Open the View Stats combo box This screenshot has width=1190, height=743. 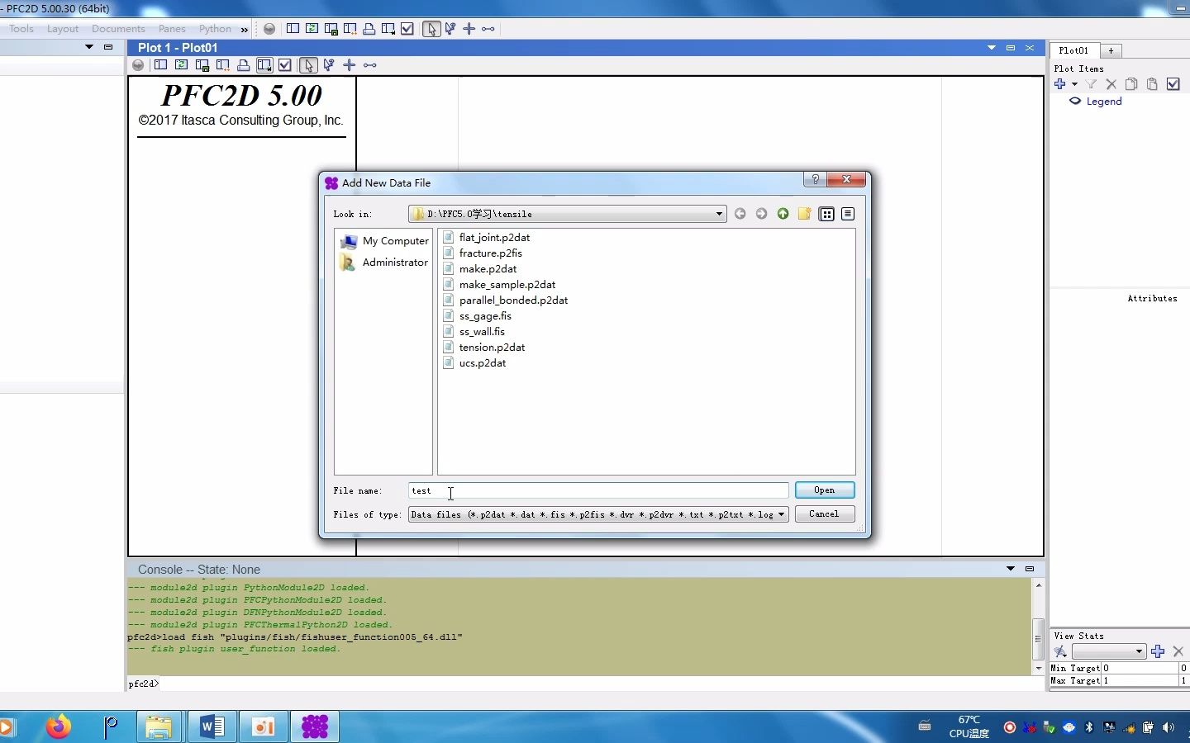click(x=1108, y=651)
